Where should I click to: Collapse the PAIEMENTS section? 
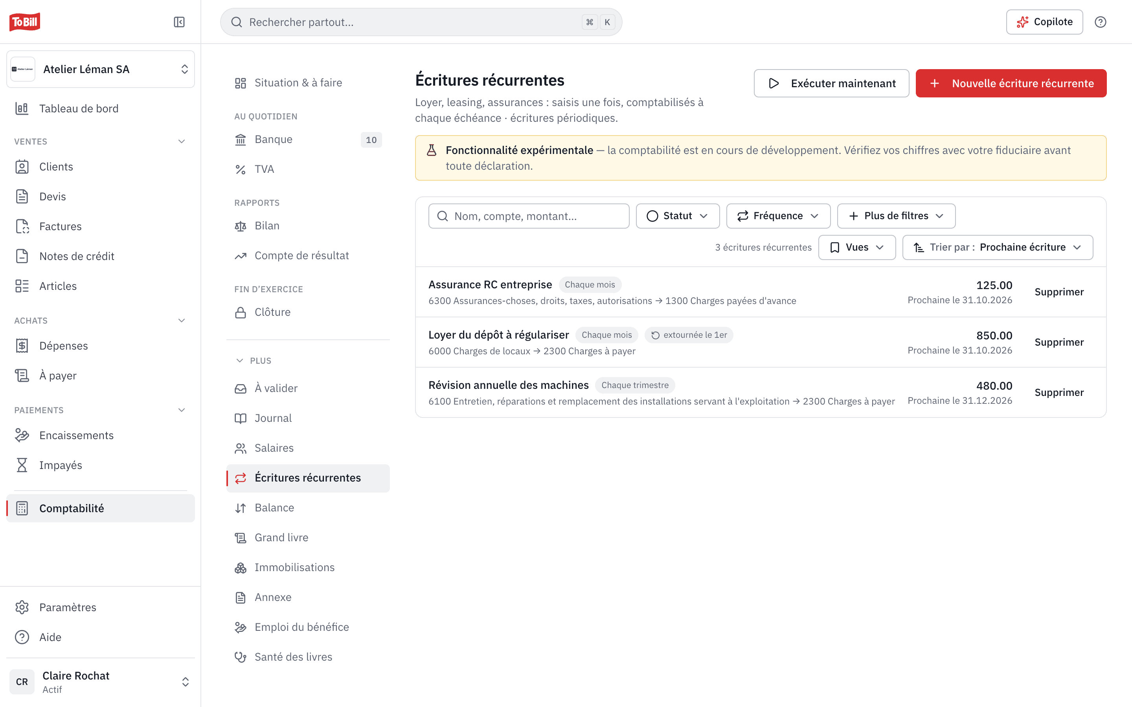tap(182, 410)
